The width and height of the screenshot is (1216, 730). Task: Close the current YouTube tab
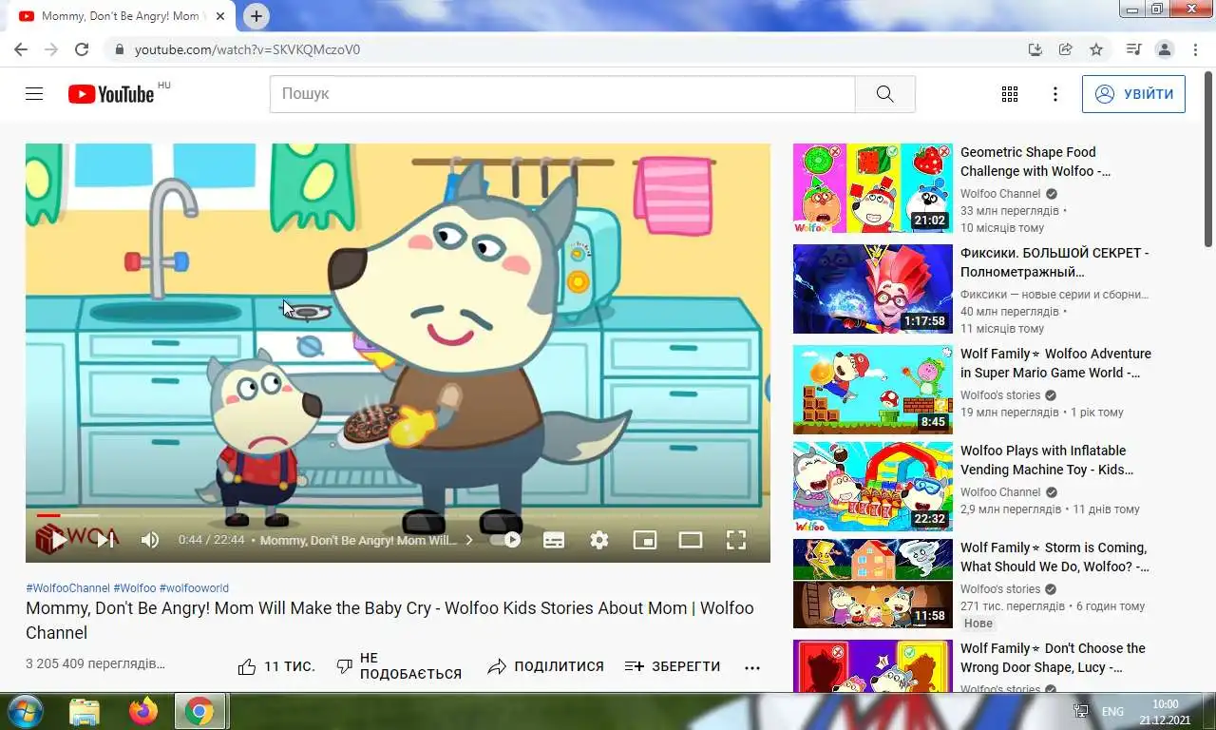(220, 16)
